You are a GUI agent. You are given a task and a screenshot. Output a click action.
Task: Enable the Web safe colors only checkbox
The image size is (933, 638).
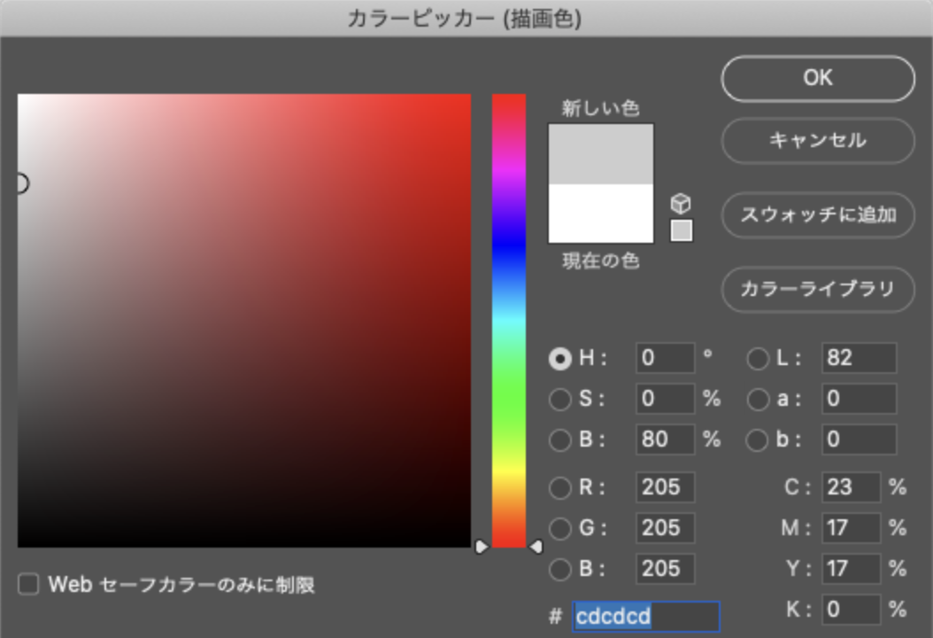tap(29, 585)
